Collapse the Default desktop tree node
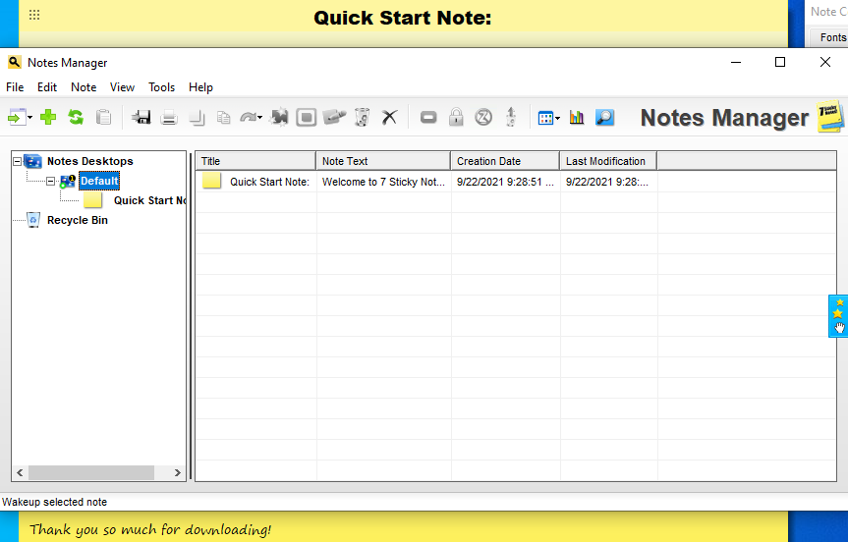The width and height of the screenshot is (848, 542). tap(51, 181)
